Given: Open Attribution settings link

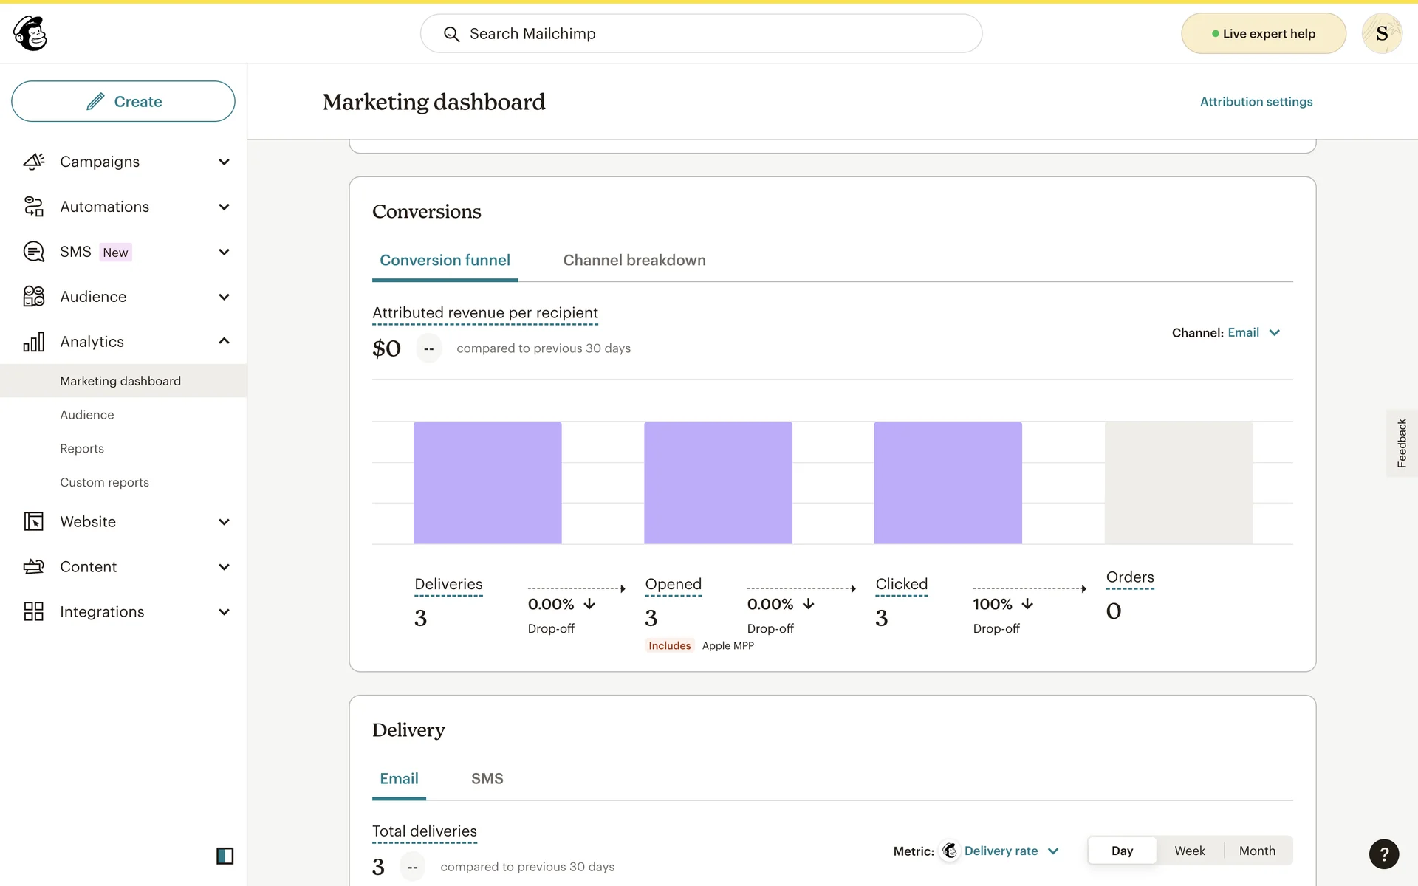Looking at the screenshot, I should point(1256,102).
